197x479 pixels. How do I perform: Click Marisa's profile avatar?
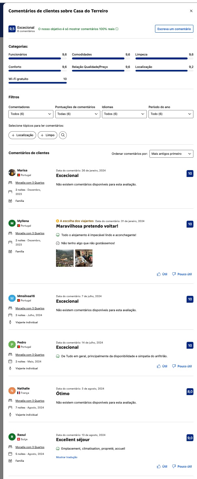[x=12, y=173]
